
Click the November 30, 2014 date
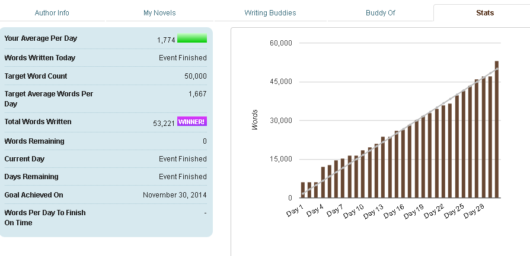(x=175, y=195)
